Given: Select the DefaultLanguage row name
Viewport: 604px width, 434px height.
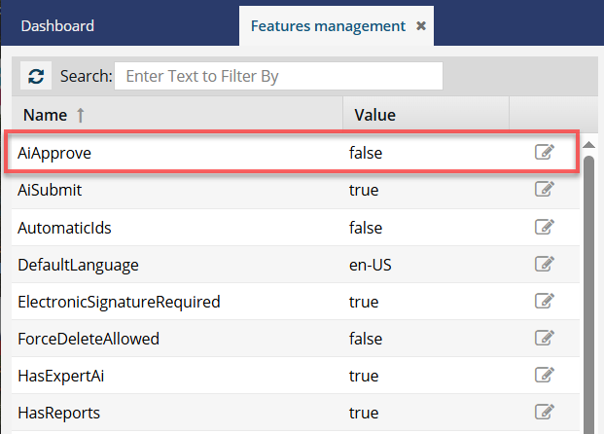Looking at the screenshot, I should click(x=78, y=265).
